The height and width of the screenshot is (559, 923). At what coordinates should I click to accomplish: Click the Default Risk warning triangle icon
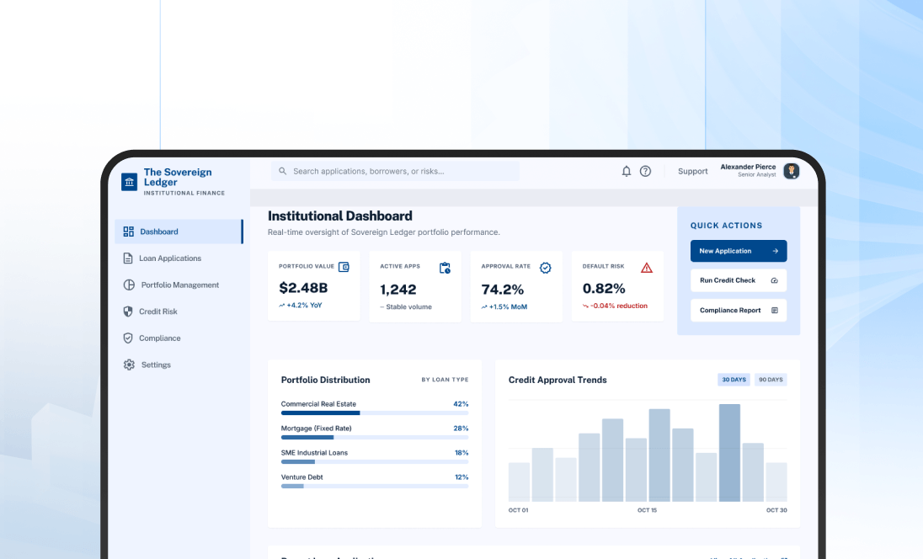[647, 267]
